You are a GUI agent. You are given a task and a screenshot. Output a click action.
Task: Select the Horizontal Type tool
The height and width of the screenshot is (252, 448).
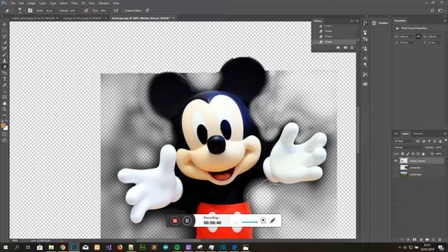(4, 79)
